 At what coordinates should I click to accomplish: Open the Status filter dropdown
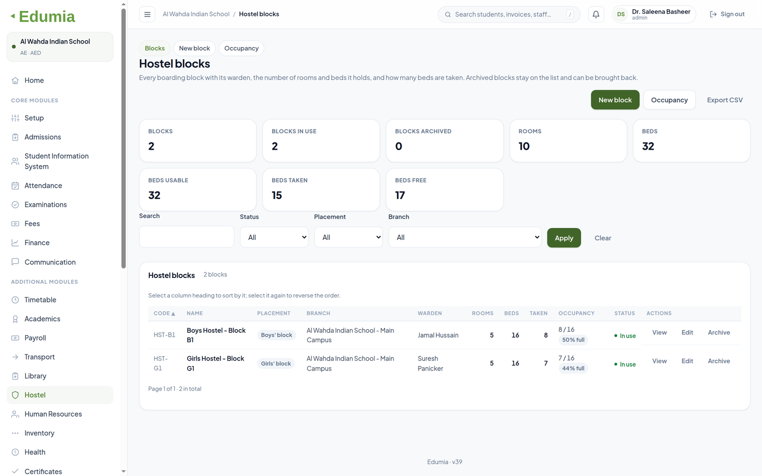coord(274,237)
